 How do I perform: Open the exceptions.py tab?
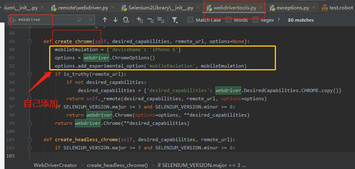pyautogui.click(x=293, y=8)
